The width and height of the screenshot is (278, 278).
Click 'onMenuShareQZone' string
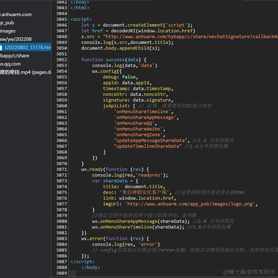tap(138, 135)
